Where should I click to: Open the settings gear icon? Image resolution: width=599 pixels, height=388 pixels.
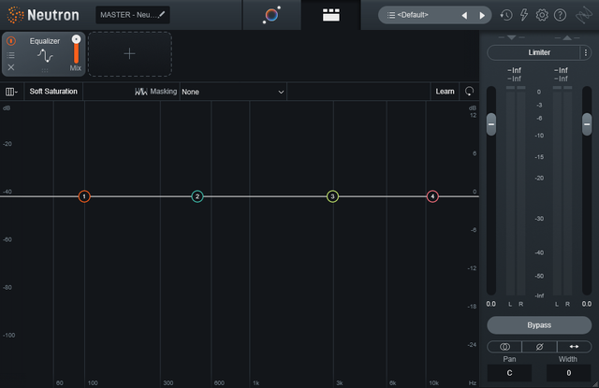pyautogui.click(x=542, y=15)
